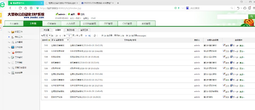Expand the 更多 menu for record 540
Viewport: 255px width, 110px height.
(x=242, y=46)
